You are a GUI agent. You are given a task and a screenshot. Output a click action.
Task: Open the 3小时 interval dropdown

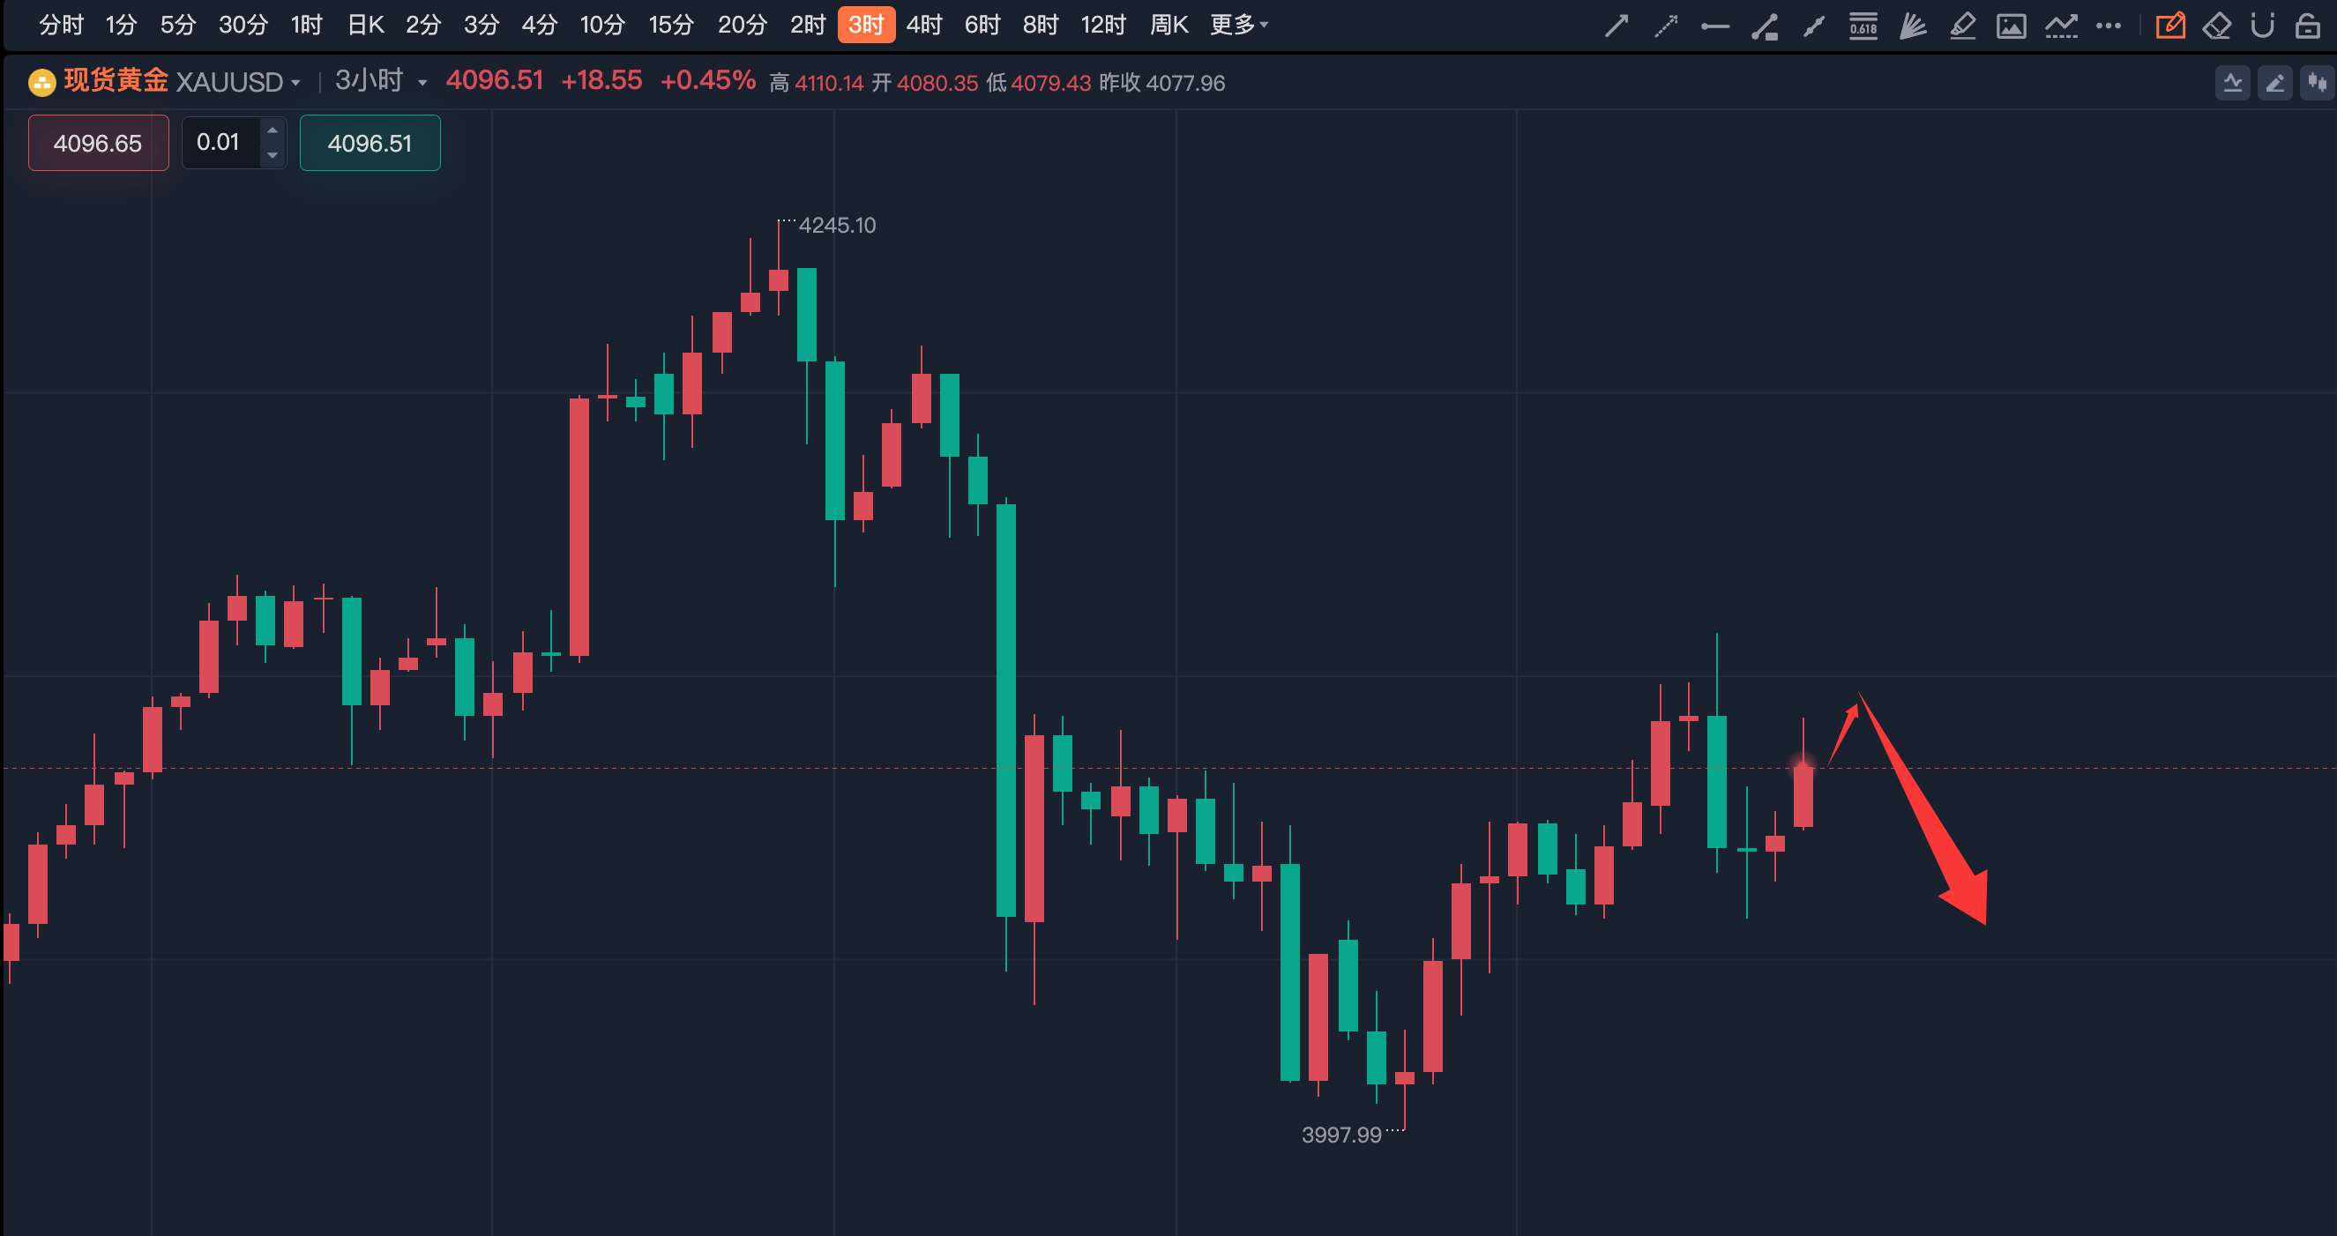[380, 82]
